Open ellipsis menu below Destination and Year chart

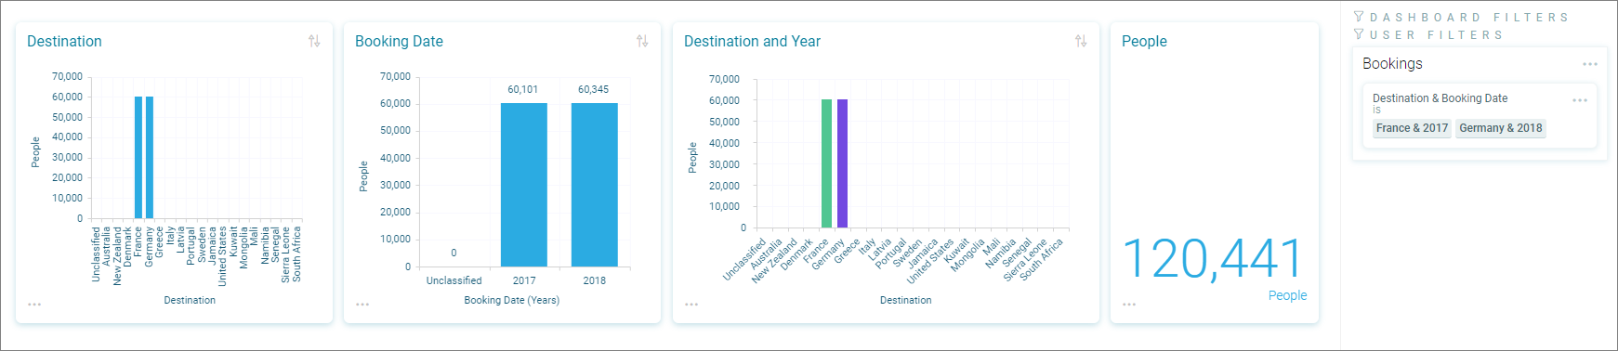(x=691, y=305)
